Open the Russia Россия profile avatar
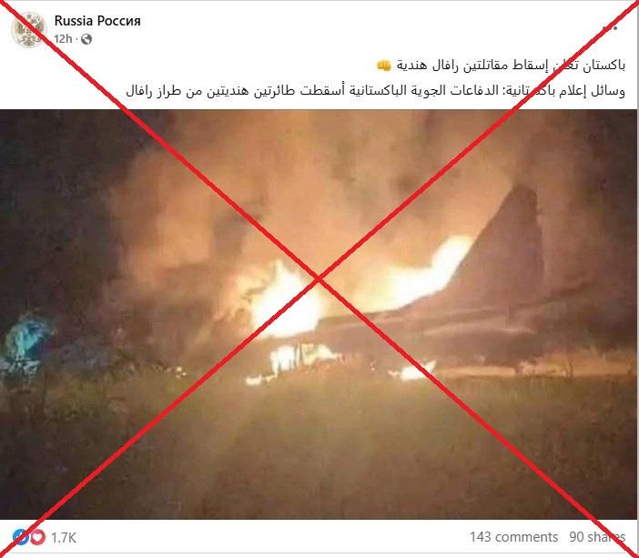This screenshot has height=558, width=639. point(28,29)
